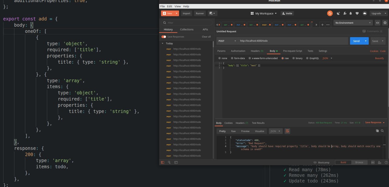Click the Invite button
The height and width of the screenshot is (187, 389).
click(x=287, y=13)
